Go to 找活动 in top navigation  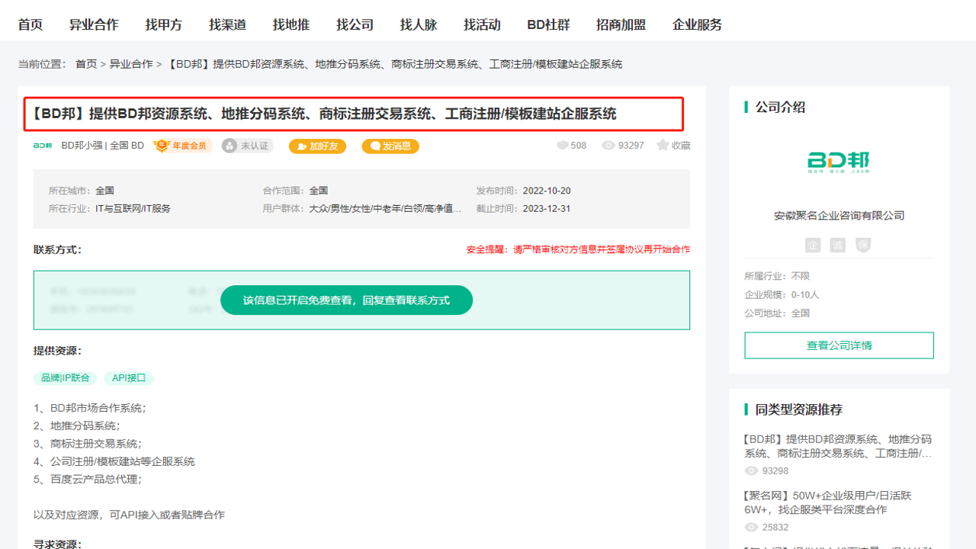(482, 24)
